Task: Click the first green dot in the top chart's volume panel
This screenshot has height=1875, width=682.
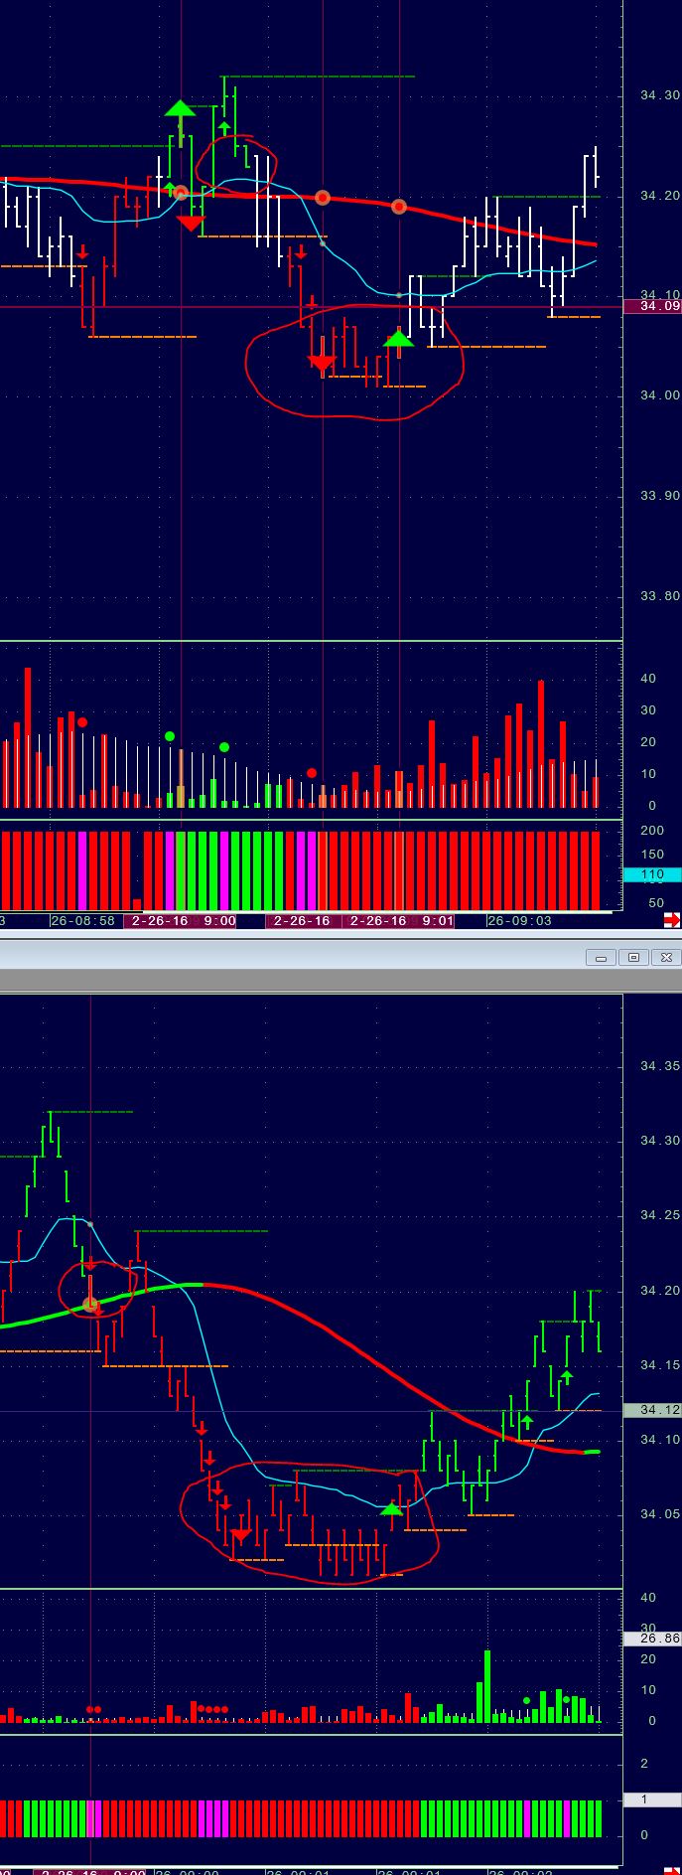Action: (x=170, y=736)
